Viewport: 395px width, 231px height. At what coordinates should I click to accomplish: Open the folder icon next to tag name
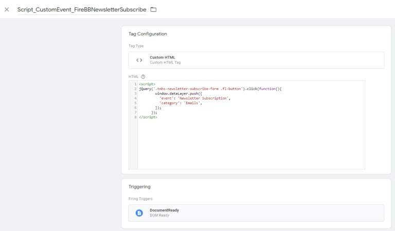pos(153,10)
